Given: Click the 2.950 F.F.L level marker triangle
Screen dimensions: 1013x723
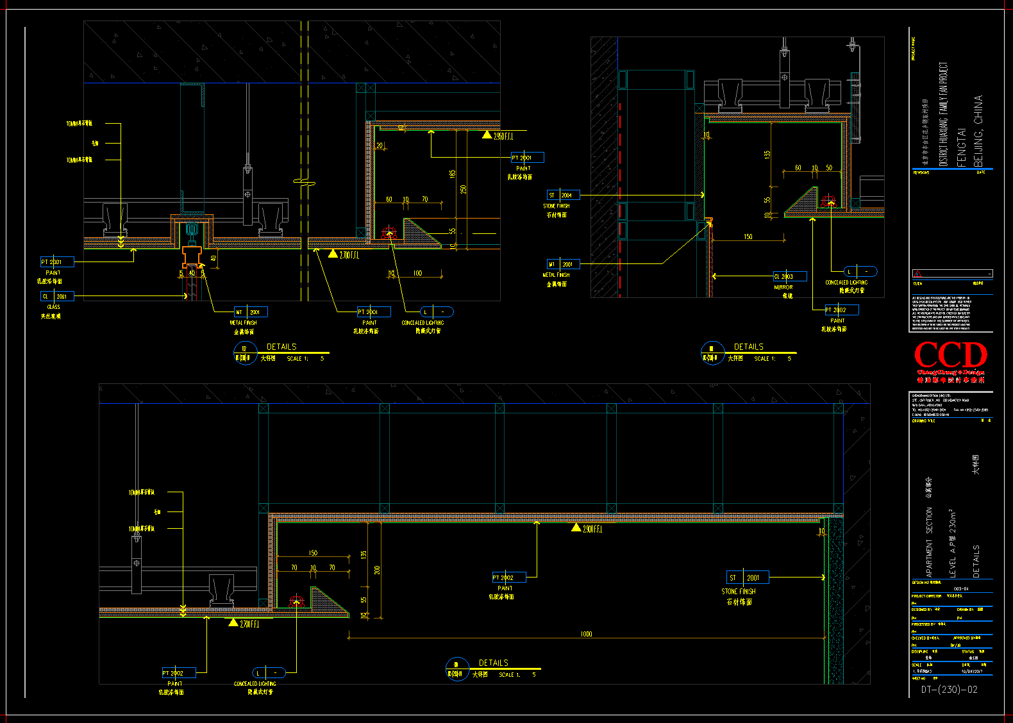Looking at the screenshot, I should coord(487,135).
